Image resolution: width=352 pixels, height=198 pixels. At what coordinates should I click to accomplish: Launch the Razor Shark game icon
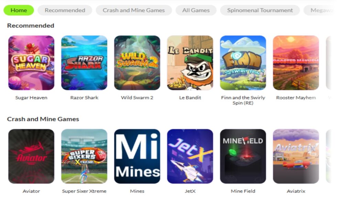coord(84,63)
